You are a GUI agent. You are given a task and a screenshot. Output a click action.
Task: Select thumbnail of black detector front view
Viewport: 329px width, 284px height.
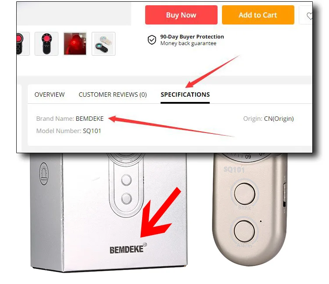pos(46,43)
